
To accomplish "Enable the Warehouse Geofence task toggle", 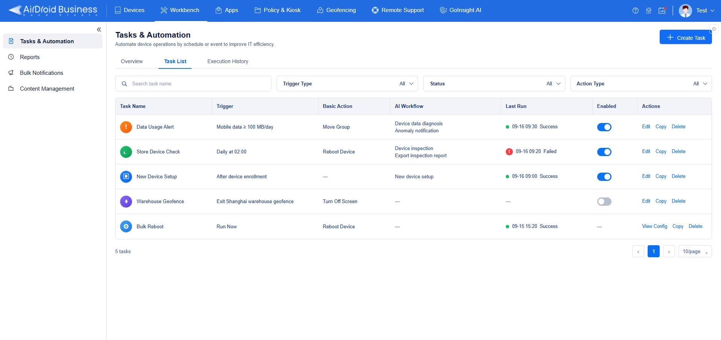I will [604, 202].
